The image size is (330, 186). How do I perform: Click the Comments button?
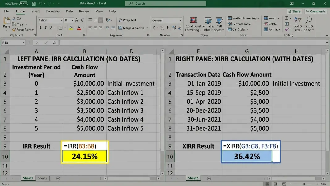(x=316, y=11)
